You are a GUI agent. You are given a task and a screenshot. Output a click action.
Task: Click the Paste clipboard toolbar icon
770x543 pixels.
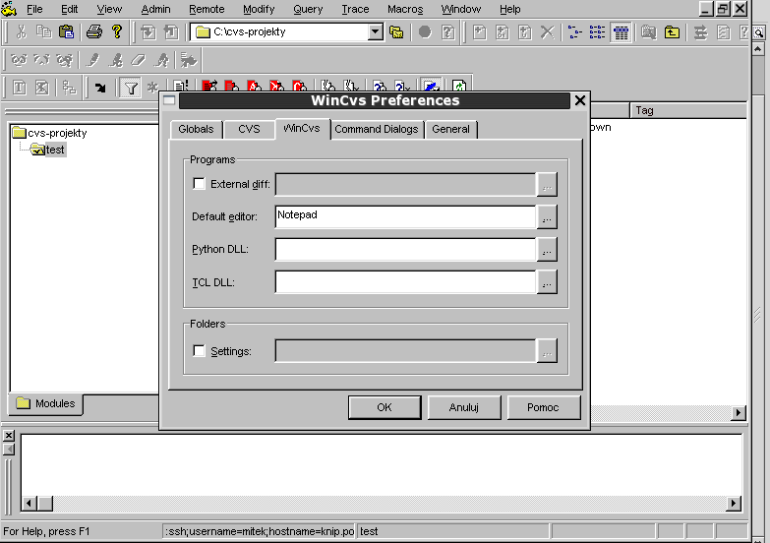pos(66,32)
